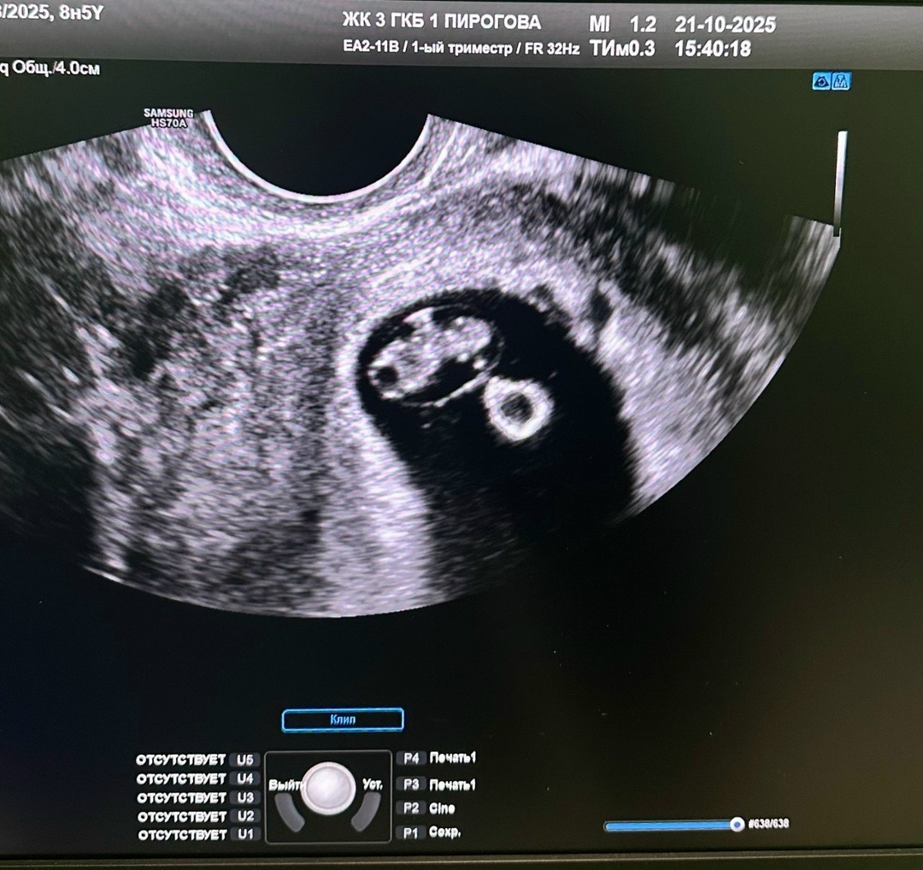This screenshot has width=923, height=870.
Task: Click the blue cine progress bar
Action: 668,826
